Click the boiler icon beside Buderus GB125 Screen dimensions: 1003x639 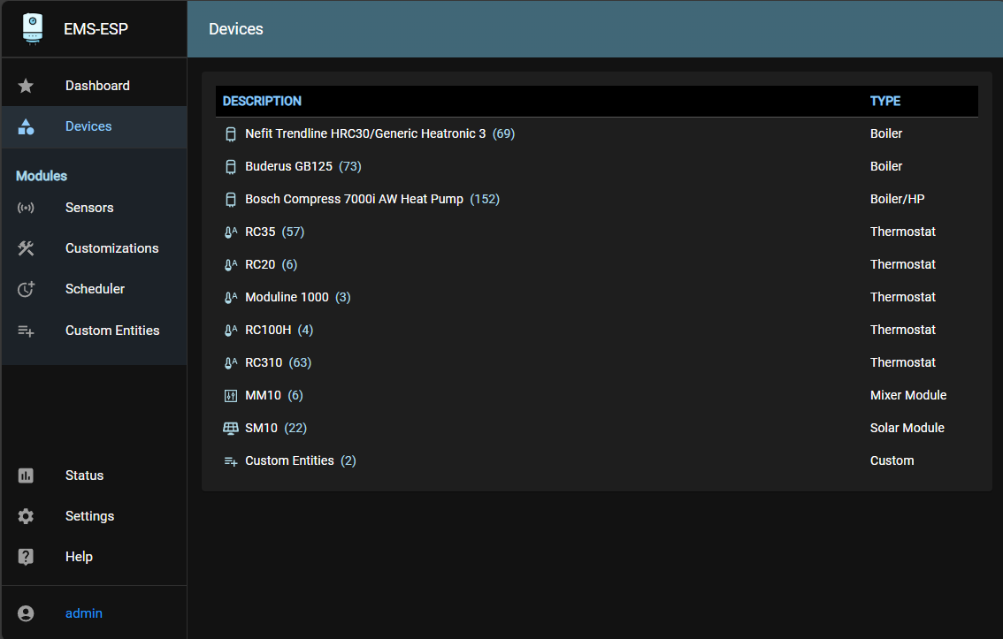pyautogui.click(x=231, y=166)
